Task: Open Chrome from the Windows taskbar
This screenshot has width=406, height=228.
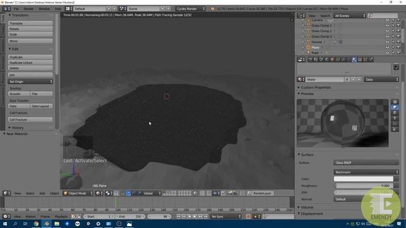Action: [36, 224]
